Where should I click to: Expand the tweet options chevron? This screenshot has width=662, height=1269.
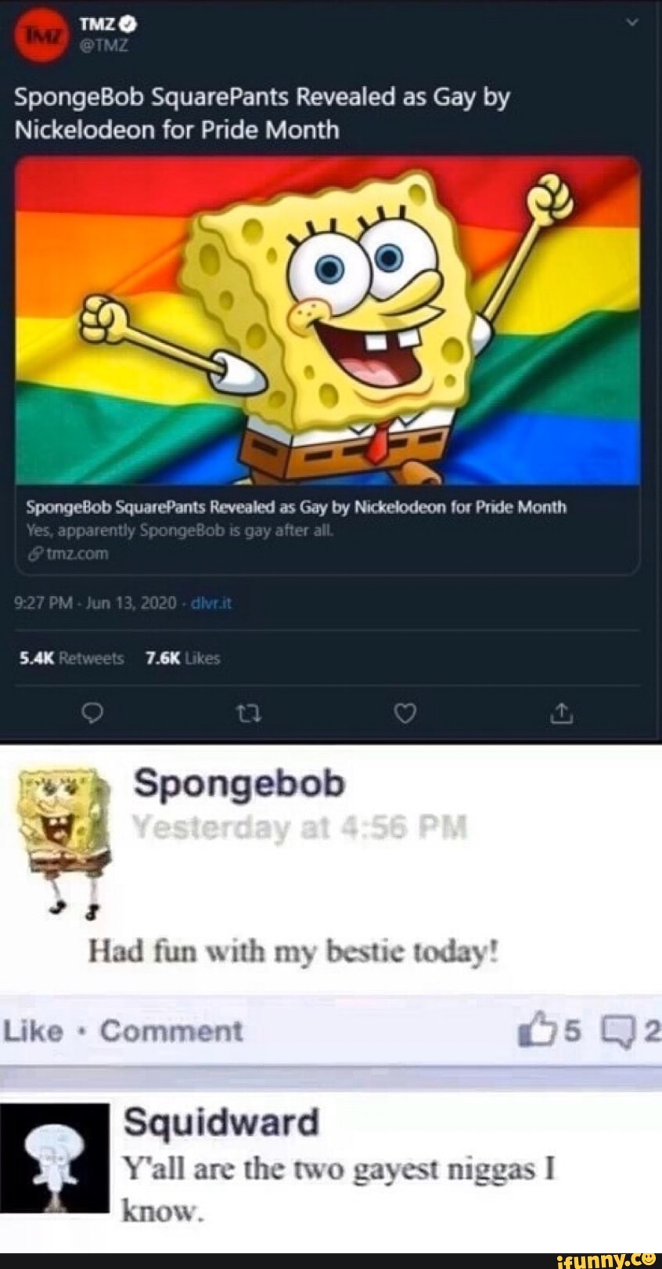pyautogui.click(x=634, y=23)
